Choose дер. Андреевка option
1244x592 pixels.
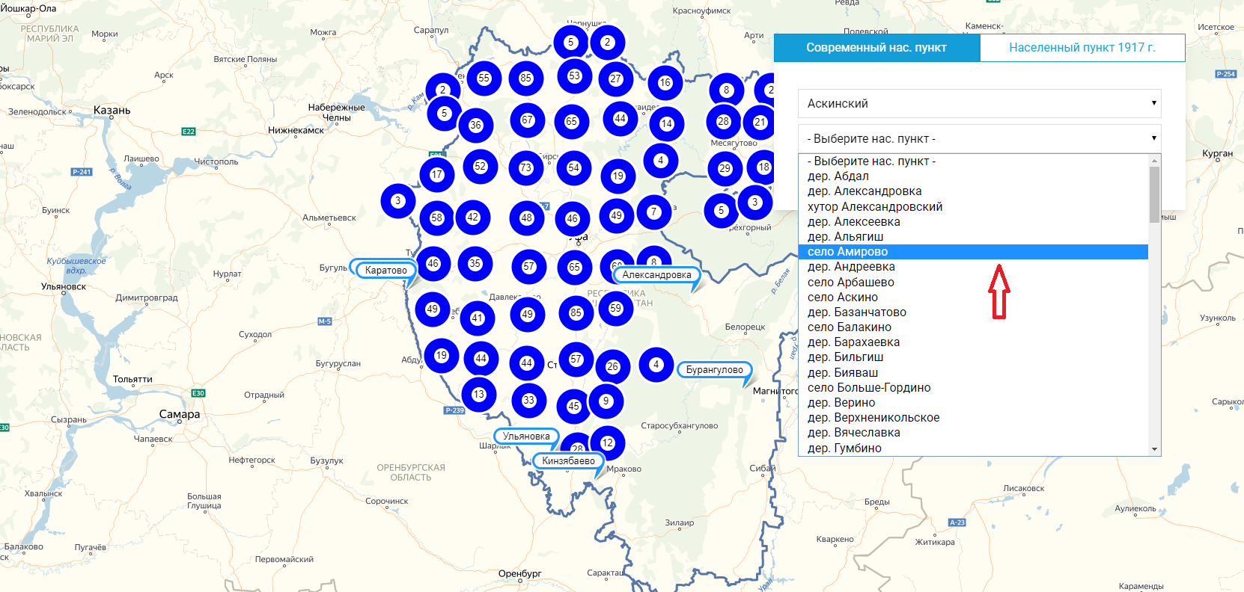pos(973,267)
